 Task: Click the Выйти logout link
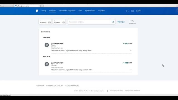pos(139,11)
